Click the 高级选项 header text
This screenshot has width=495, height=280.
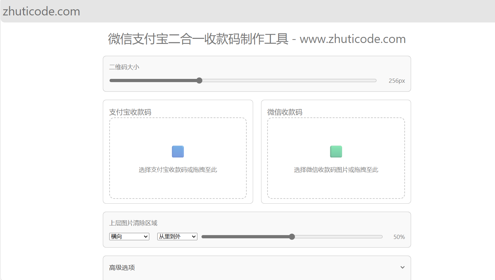click(122, 267)
